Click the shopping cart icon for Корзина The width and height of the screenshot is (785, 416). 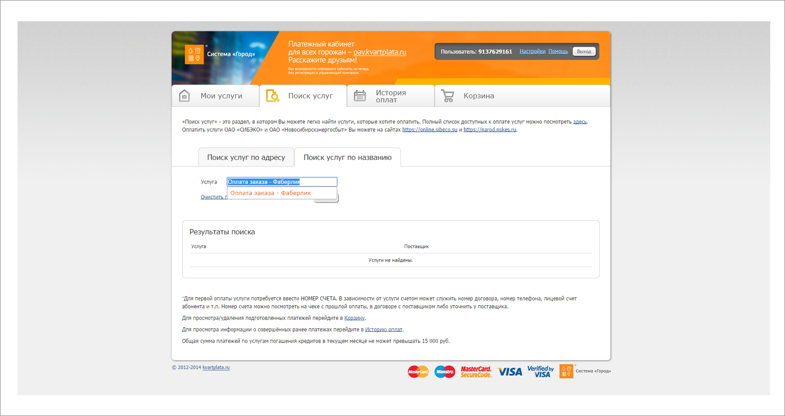(447, 96)
